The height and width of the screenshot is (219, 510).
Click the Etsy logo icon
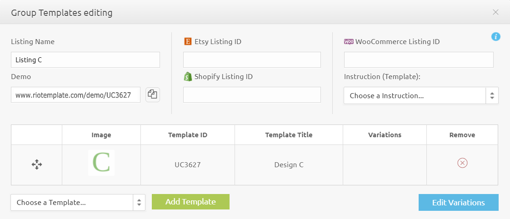pos(188,41)
